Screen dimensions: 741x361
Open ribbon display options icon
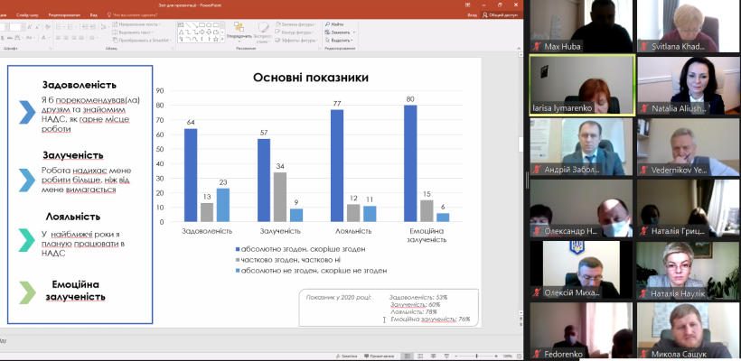point(468,5)
